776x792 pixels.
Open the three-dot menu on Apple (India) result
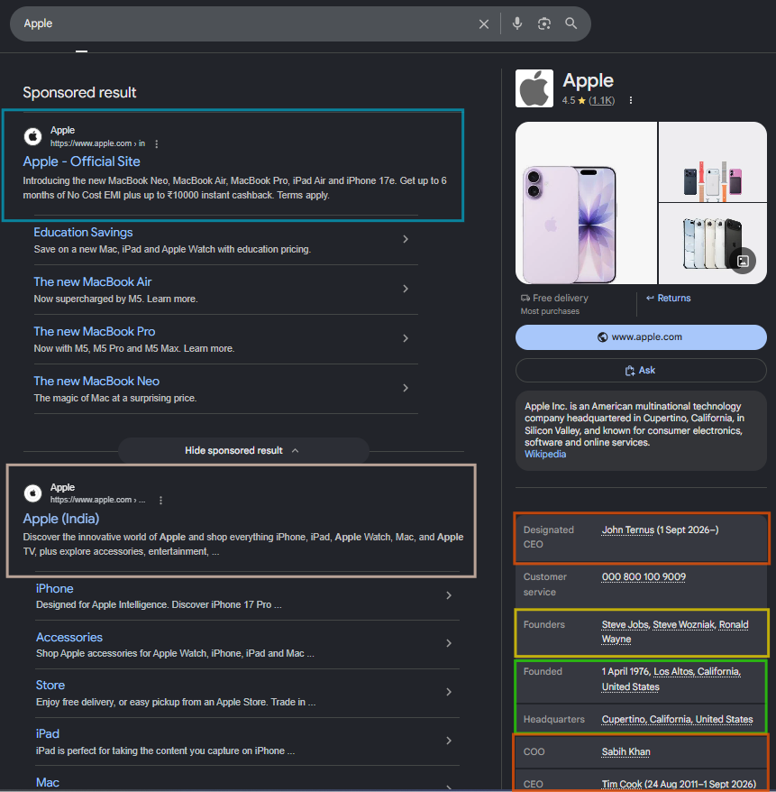pos(160,500)
